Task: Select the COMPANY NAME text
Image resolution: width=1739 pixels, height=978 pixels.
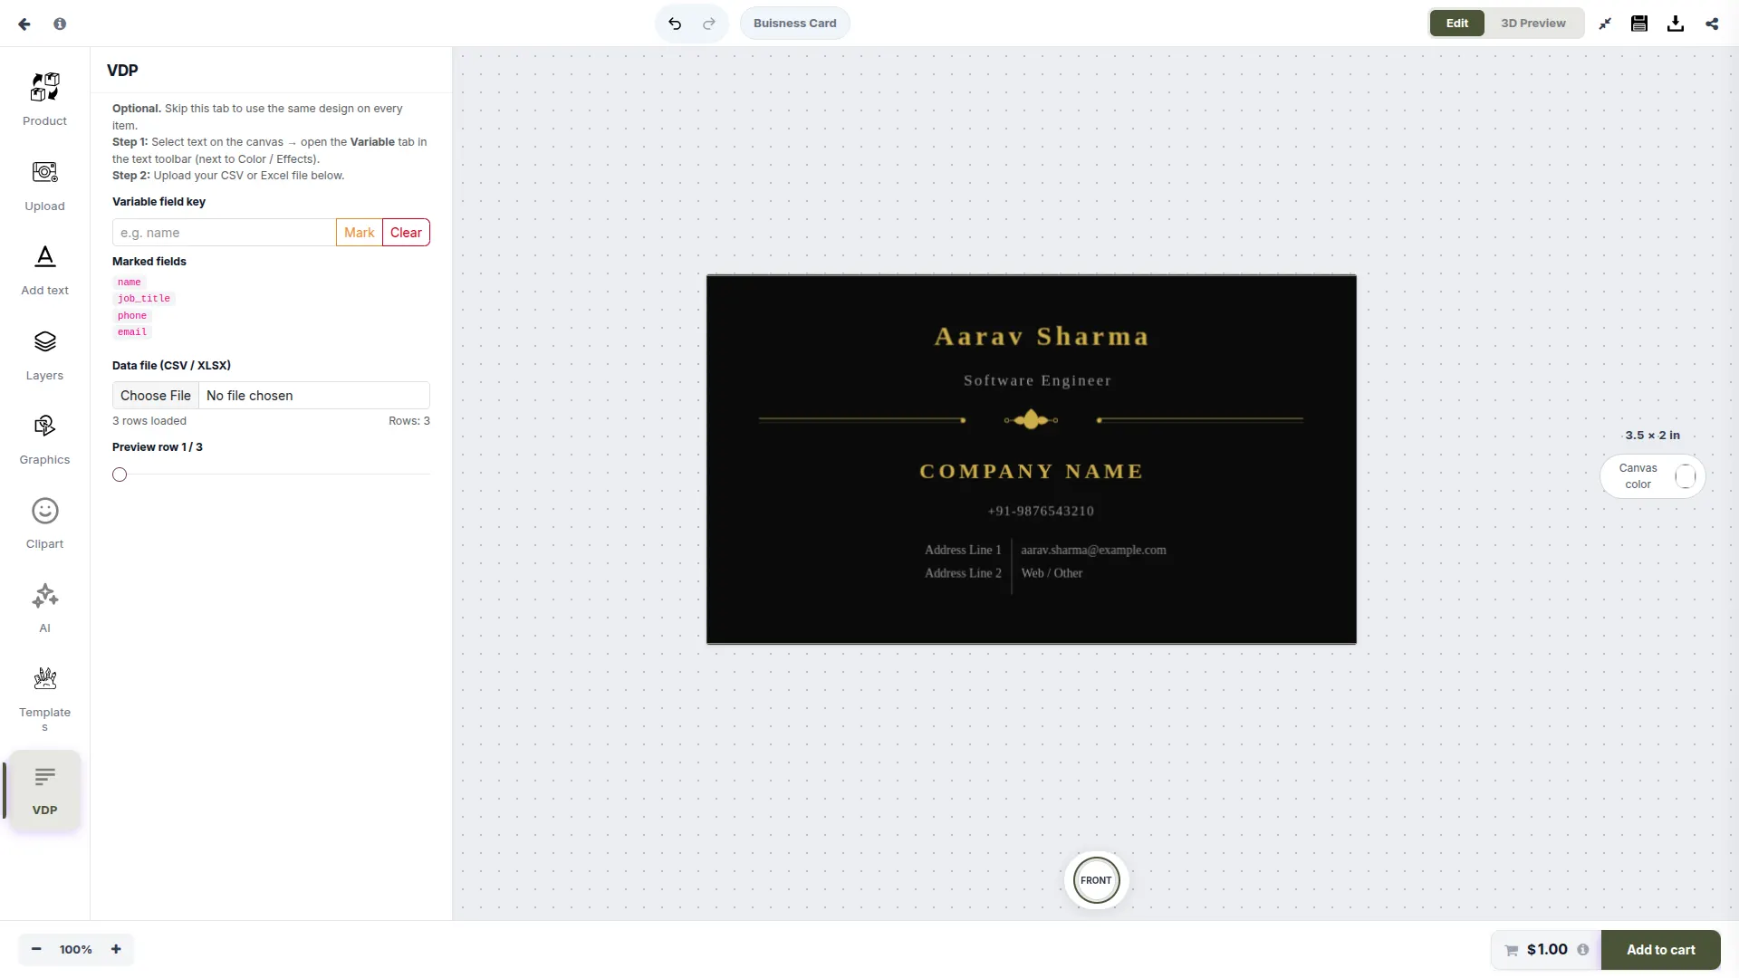Action: coord(1032,472)
